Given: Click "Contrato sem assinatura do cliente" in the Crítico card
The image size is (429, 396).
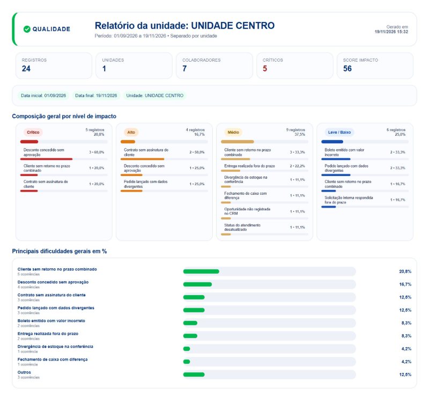Looking at the screenshot, I should tap(46, 184).
